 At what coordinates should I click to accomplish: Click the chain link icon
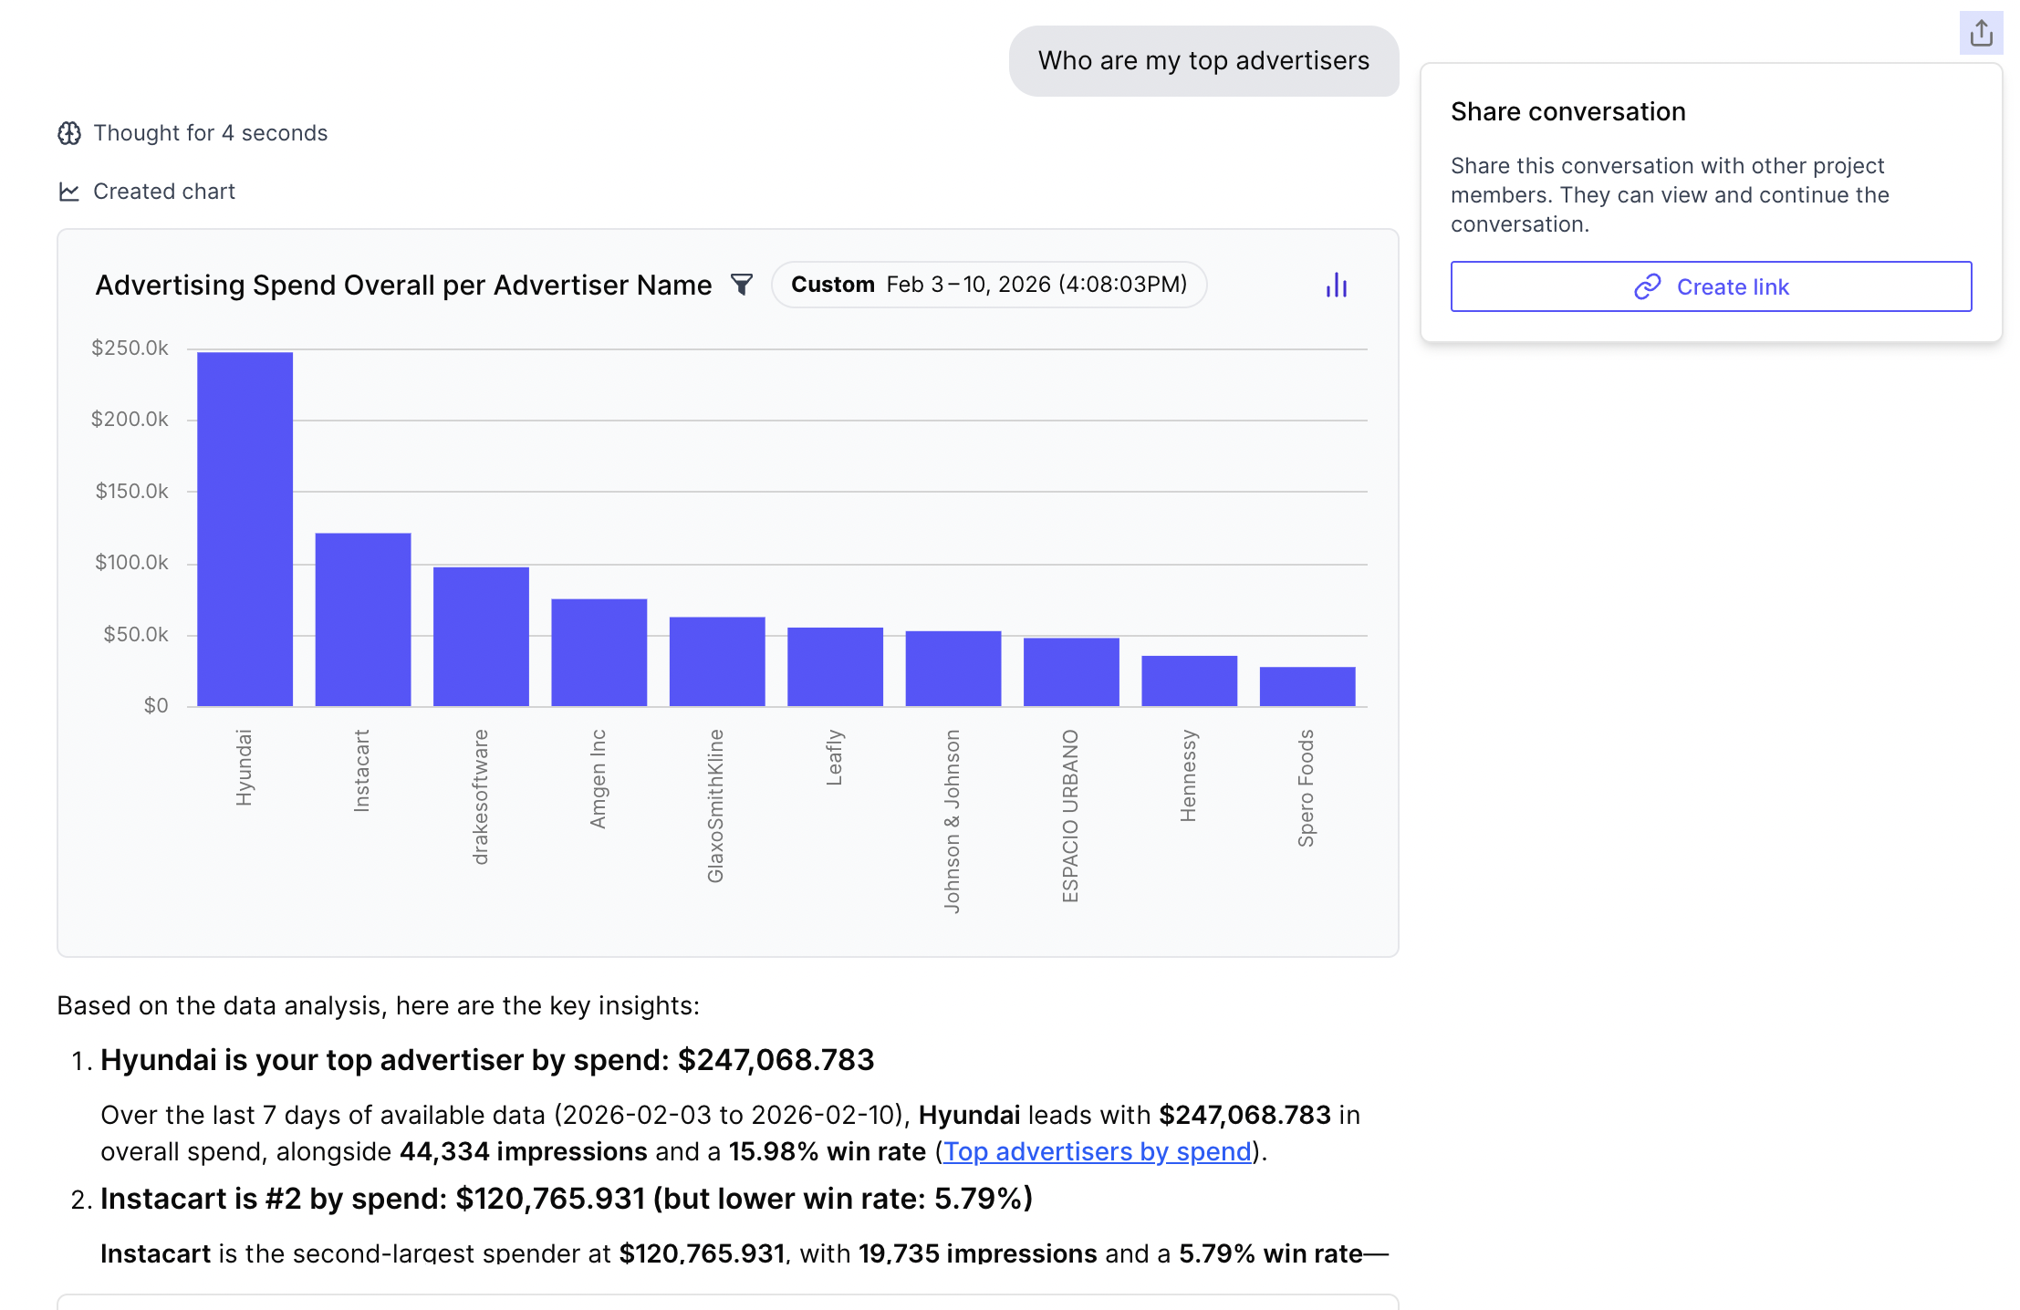click(x=1647, y=287)
